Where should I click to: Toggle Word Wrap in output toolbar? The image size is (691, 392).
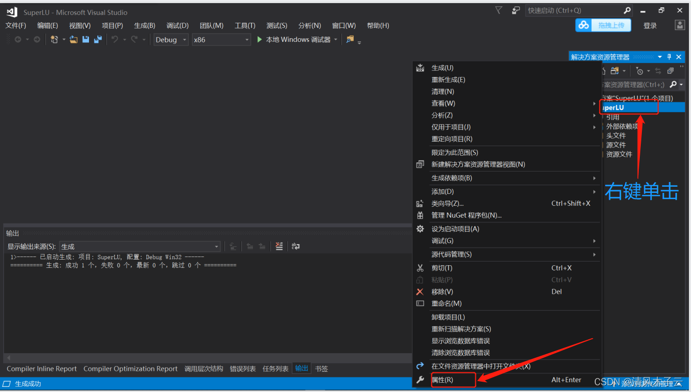295,246
